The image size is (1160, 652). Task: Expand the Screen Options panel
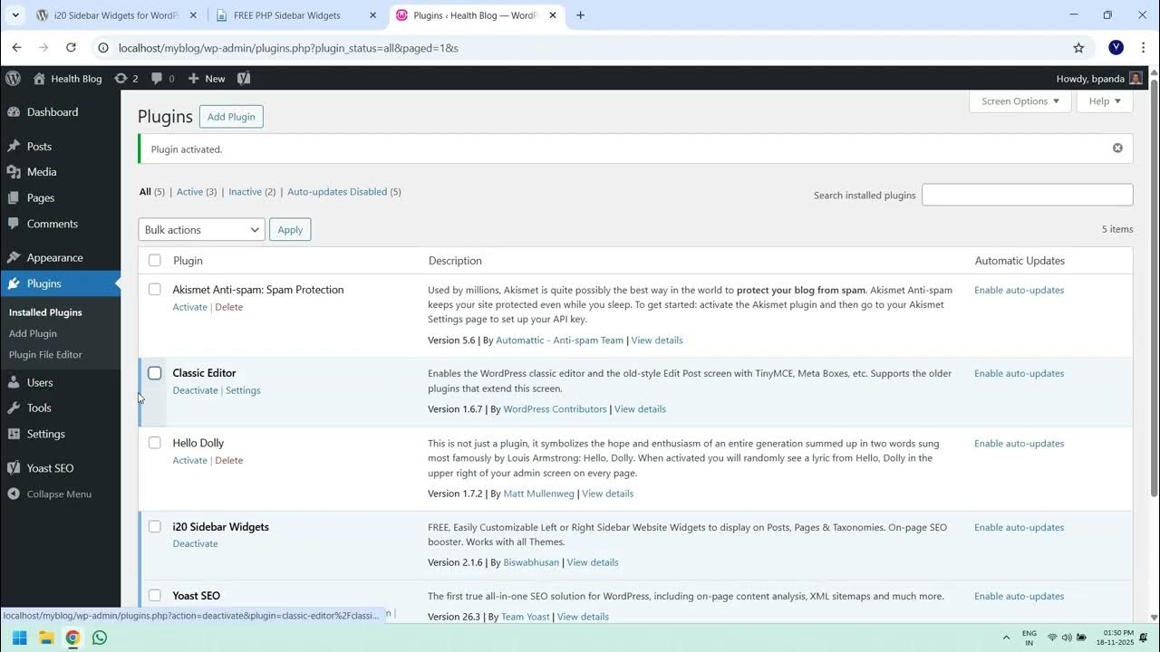(1019, 101)
